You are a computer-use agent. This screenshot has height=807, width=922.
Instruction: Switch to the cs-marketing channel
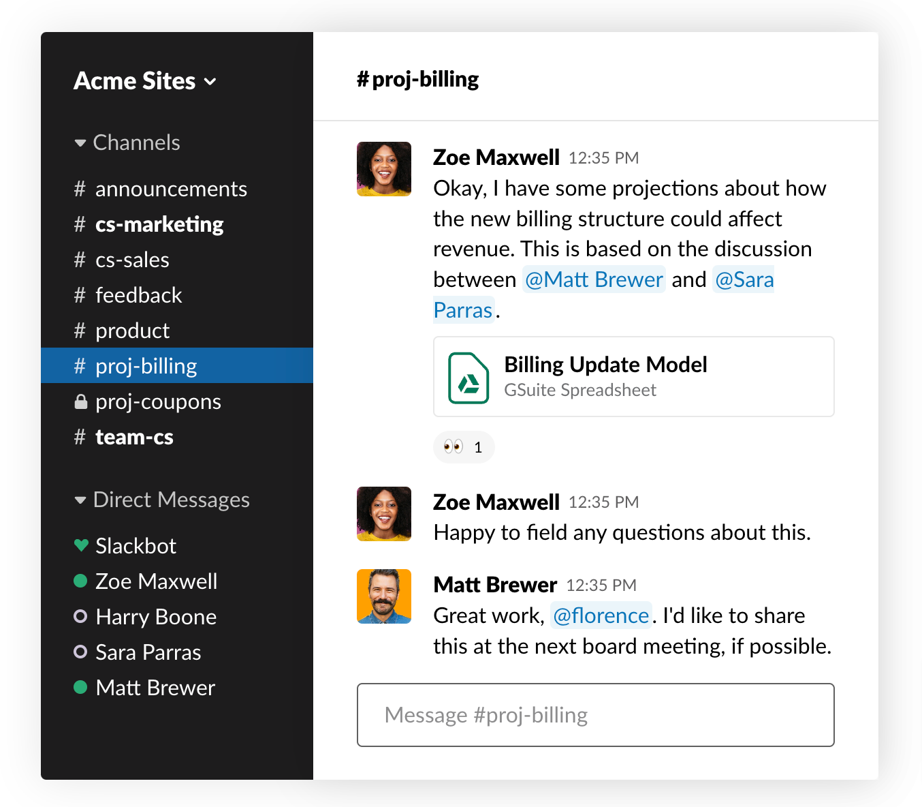159,224
